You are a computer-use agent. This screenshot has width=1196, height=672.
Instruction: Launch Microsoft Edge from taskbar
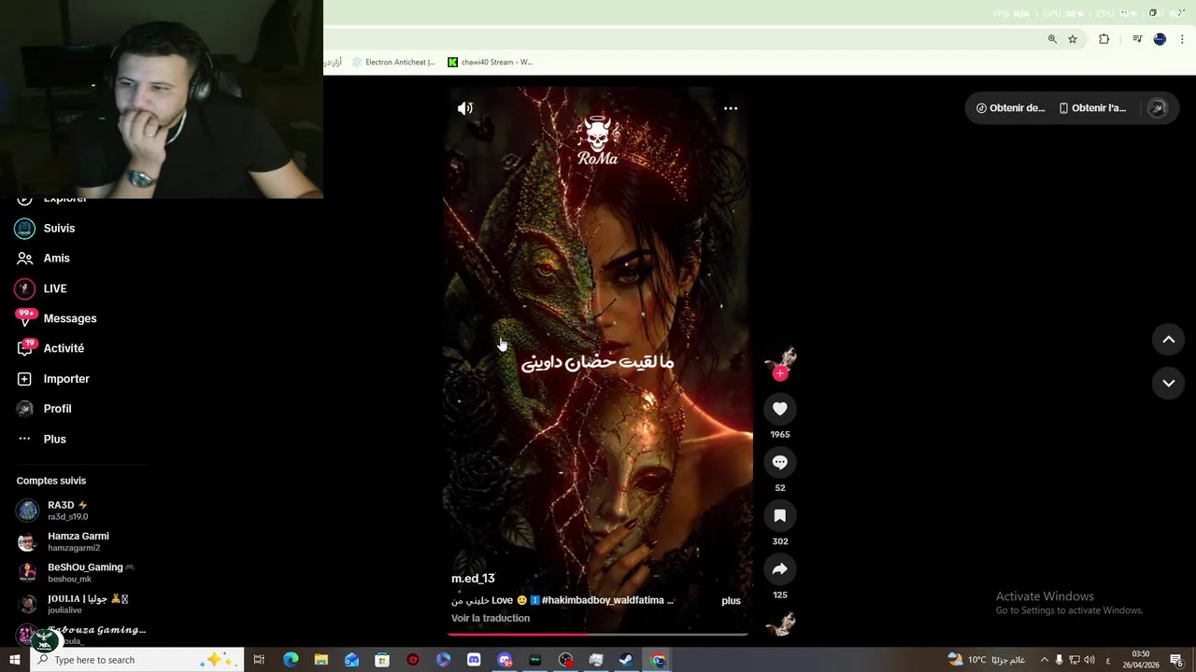(291, 660)
